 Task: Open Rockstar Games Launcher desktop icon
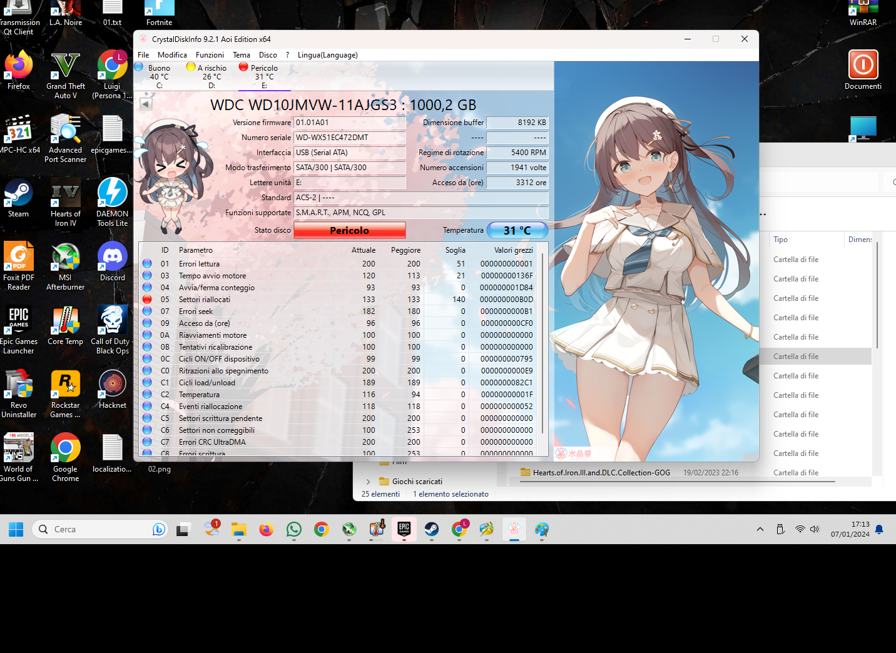click(x=66, y=394)
